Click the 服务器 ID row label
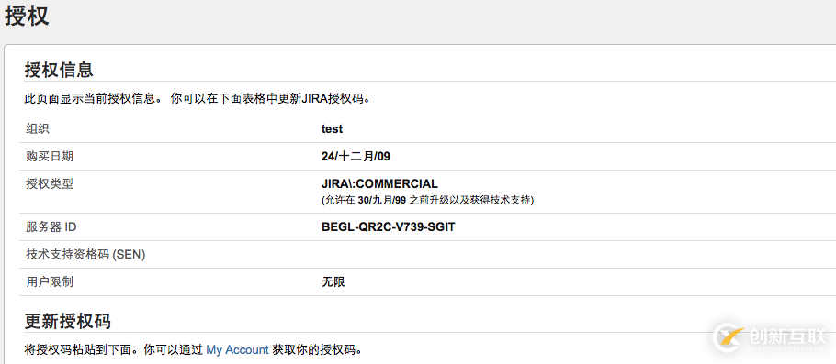The image size is (836, 364). coord(51,227)
